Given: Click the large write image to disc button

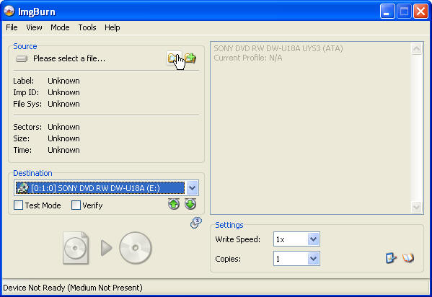Looking at the screenshot, I should [x=107, y=248].
